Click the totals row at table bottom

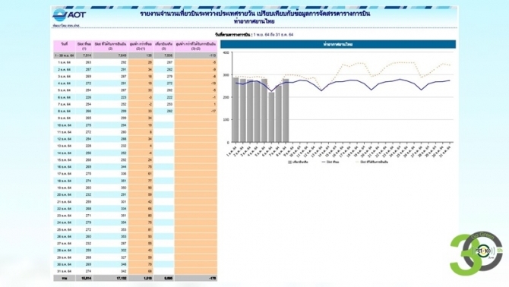tap(135, 278)
